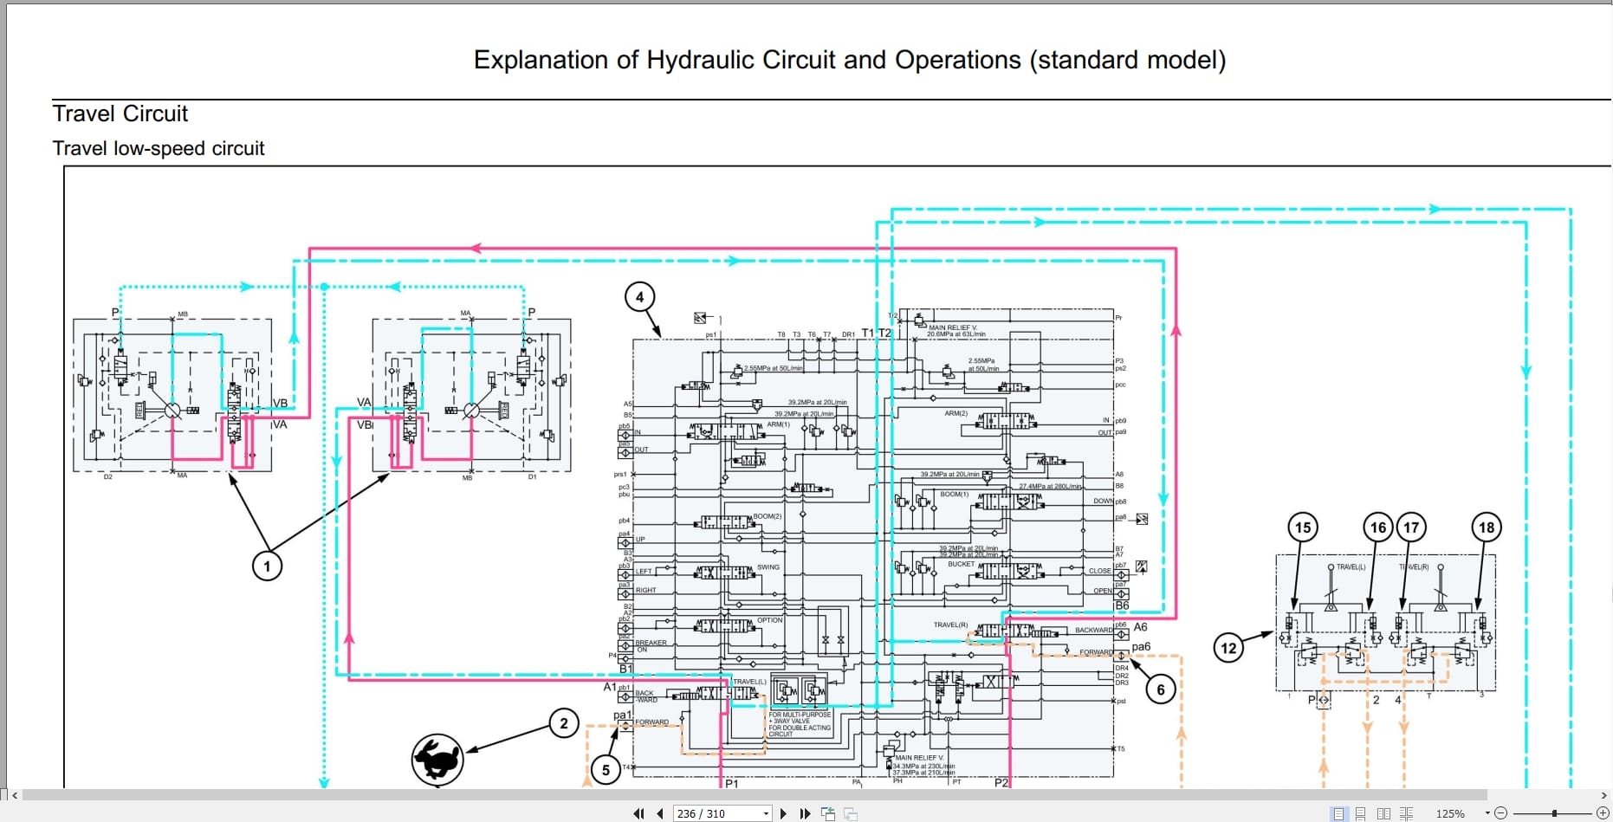This screenshot has height=822, width=1613.
Task: Enable two-page continuous scrolling view
Action: click(x=1405, y=812)
